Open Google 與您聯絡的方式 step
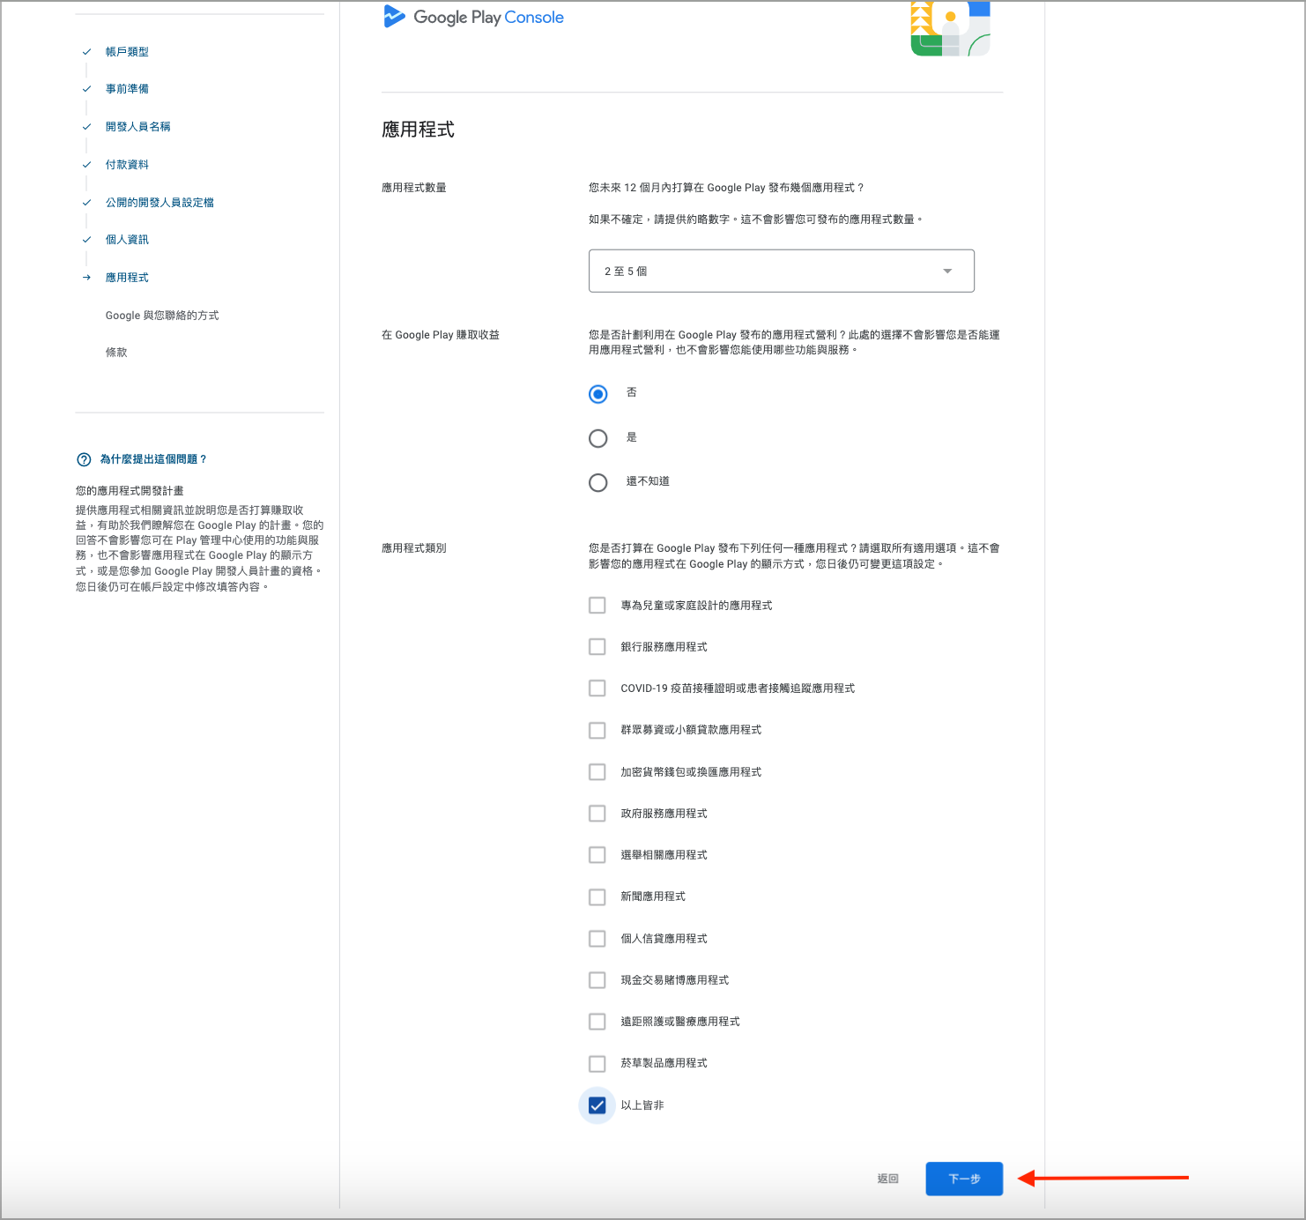Image resolution: width=1306 pixels, height=1220 pixels. tap(162, 316)
